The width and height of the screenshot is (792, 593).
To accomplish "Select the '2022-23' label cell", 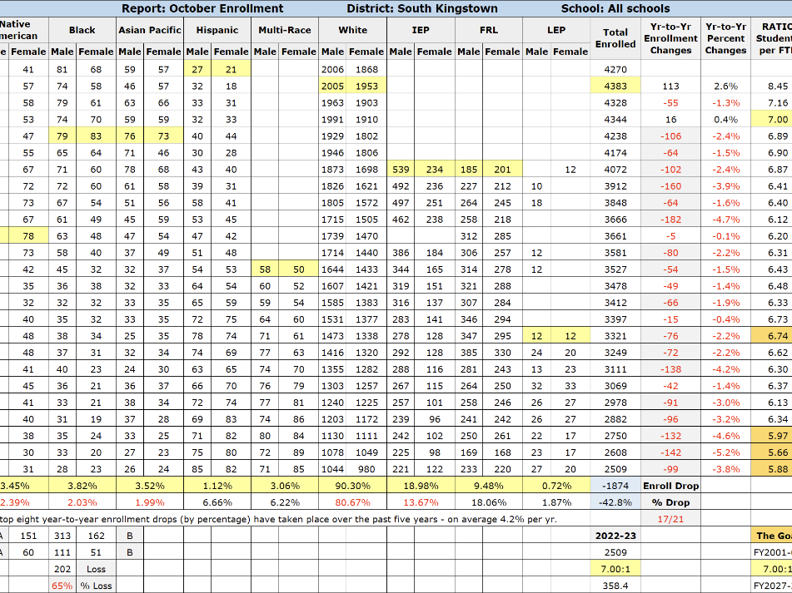I will click(615, 536).
